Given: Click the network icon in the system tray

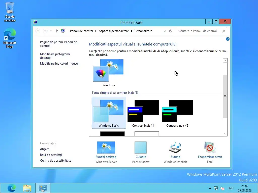Looking at the screenshot, I should point(216,188).
